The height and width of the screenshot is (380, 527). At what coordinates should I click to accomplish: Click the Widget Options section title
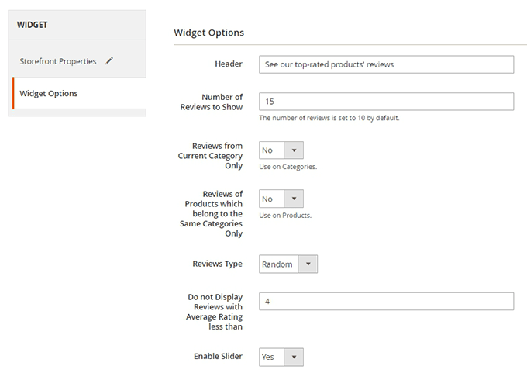[209, 33]
